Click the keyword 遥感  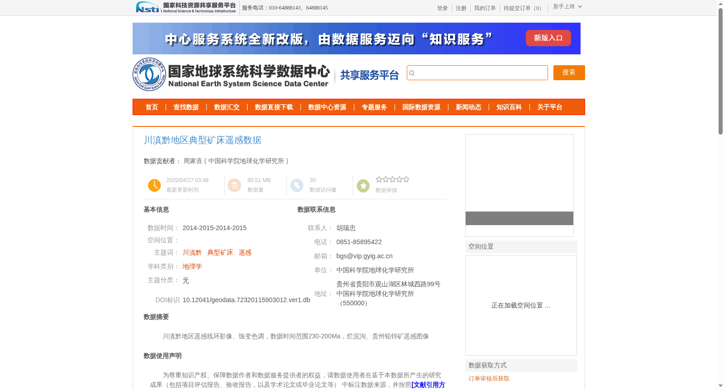pyautogui.click(x=245, y=253)
